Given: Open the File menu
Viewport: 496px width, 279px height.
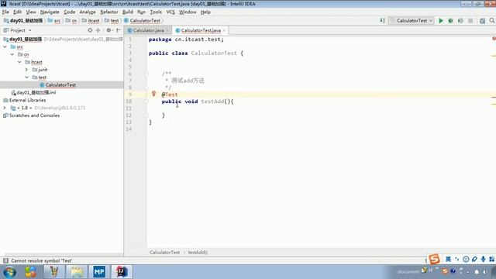Looking at the screenshot, I should pos(5,12).
